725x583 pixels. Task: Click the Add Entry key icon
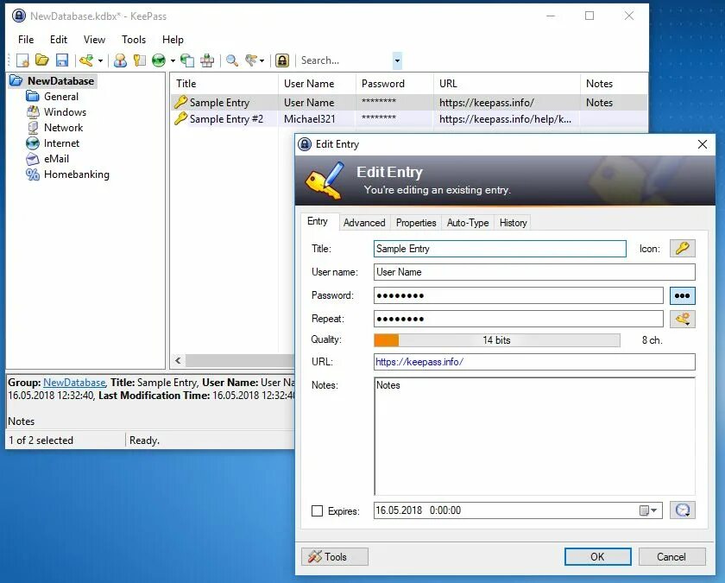tap(86, 60)
